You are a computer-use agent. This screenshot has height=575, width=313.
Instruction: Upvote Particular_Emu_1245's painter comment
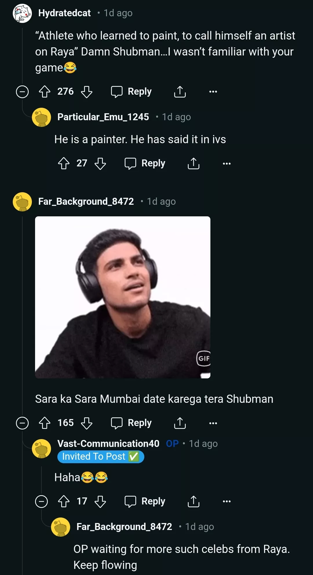point(64,163)
